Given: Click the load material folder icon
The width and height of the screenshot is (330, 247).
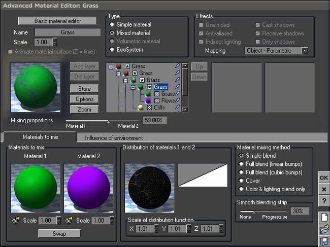Looking at the screenshot, I should (x=323, y=228).
